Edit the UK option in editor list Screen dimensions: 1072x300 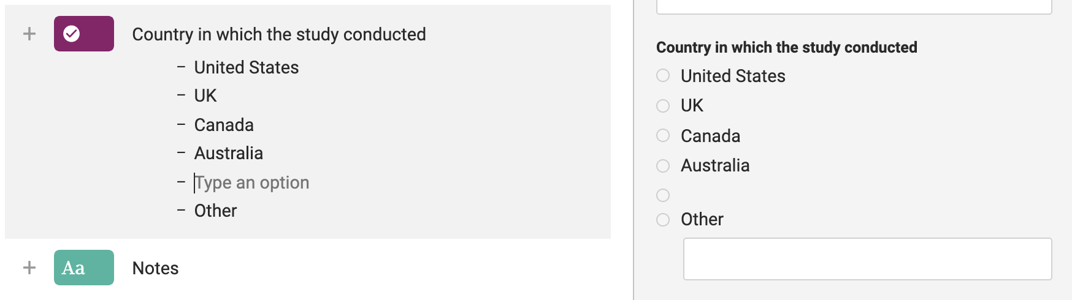[x=205, y=96]
